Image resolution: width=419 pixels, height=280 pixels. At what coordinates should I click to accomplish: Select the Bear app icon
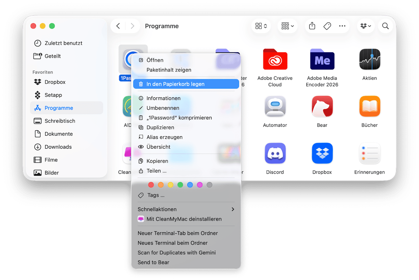tap(322, 107)
